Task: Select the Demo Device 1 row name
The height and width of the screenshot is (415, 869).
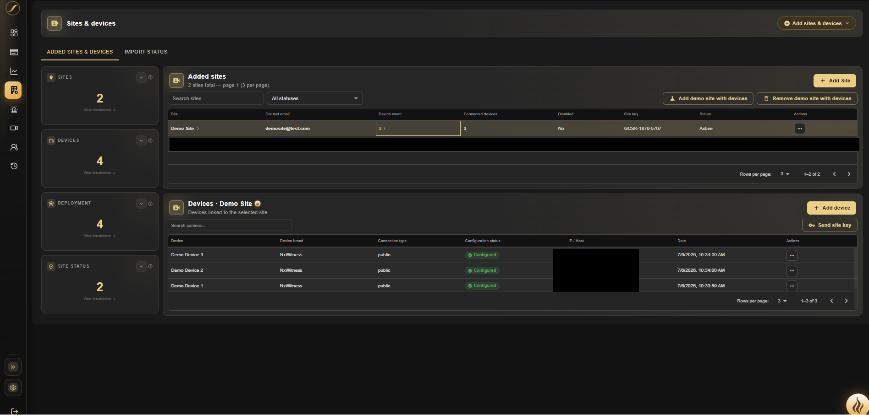Action: [x=187, y=286]
